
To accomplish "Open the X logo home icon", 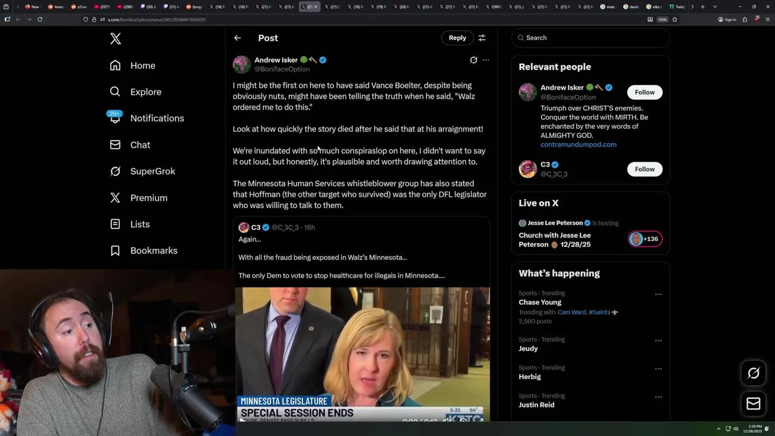I will click(116, 39).
